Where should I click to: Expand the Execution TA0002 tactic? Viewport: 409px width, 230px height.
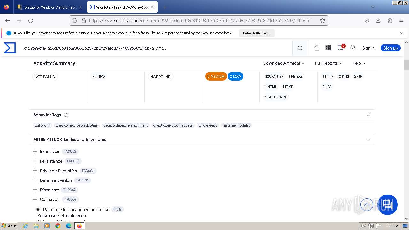pyautogui.click(x=35, y=151)
